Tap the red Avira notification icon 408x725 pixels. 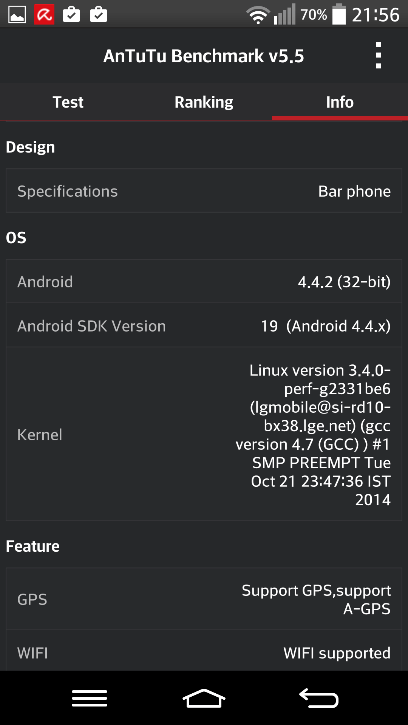tap(44, 15)
